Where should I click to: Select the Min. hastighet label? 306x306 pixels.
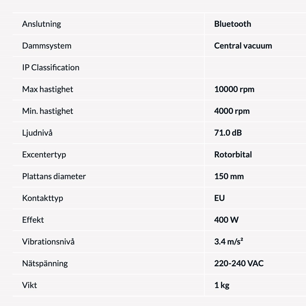point(48,111)
